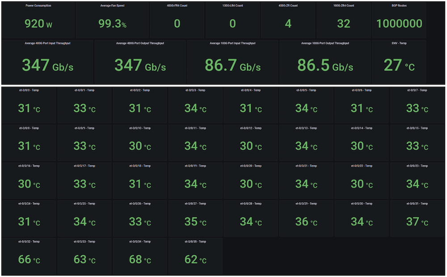This screenshot has height=277, width=447.
Task: Choose the et-0/0/28 - Temp heading
Action: 251,204
